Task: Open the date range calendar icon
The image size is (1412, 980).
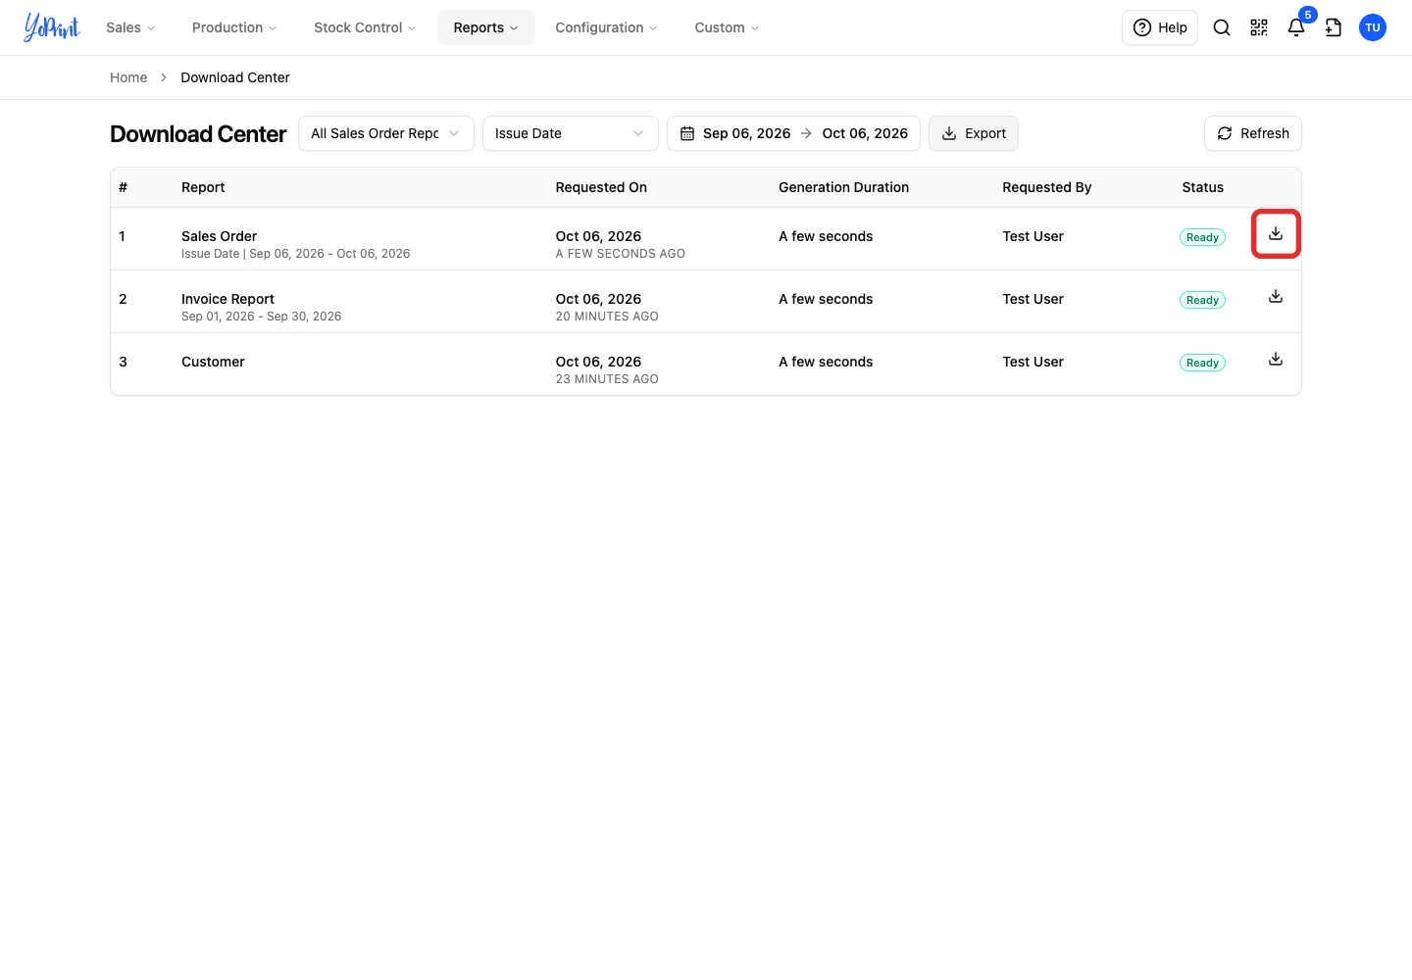Action: coord(687,133)
